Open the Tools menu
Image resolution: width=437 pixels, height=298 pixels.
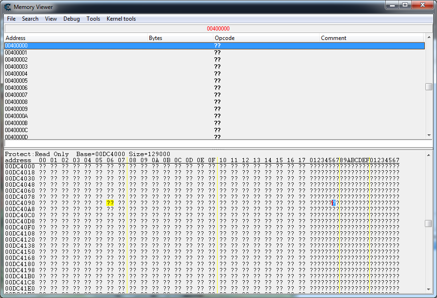[x=93, y=19]
